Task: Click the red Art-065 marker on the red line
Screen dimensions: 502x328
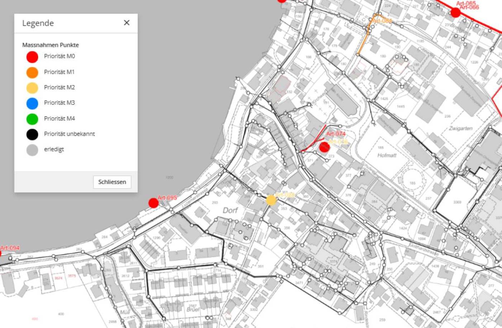Action: click(x=455, y=13)
